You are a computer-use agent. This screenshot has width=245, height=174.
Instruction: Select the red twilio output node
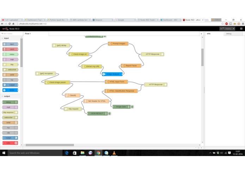point(10,143)
